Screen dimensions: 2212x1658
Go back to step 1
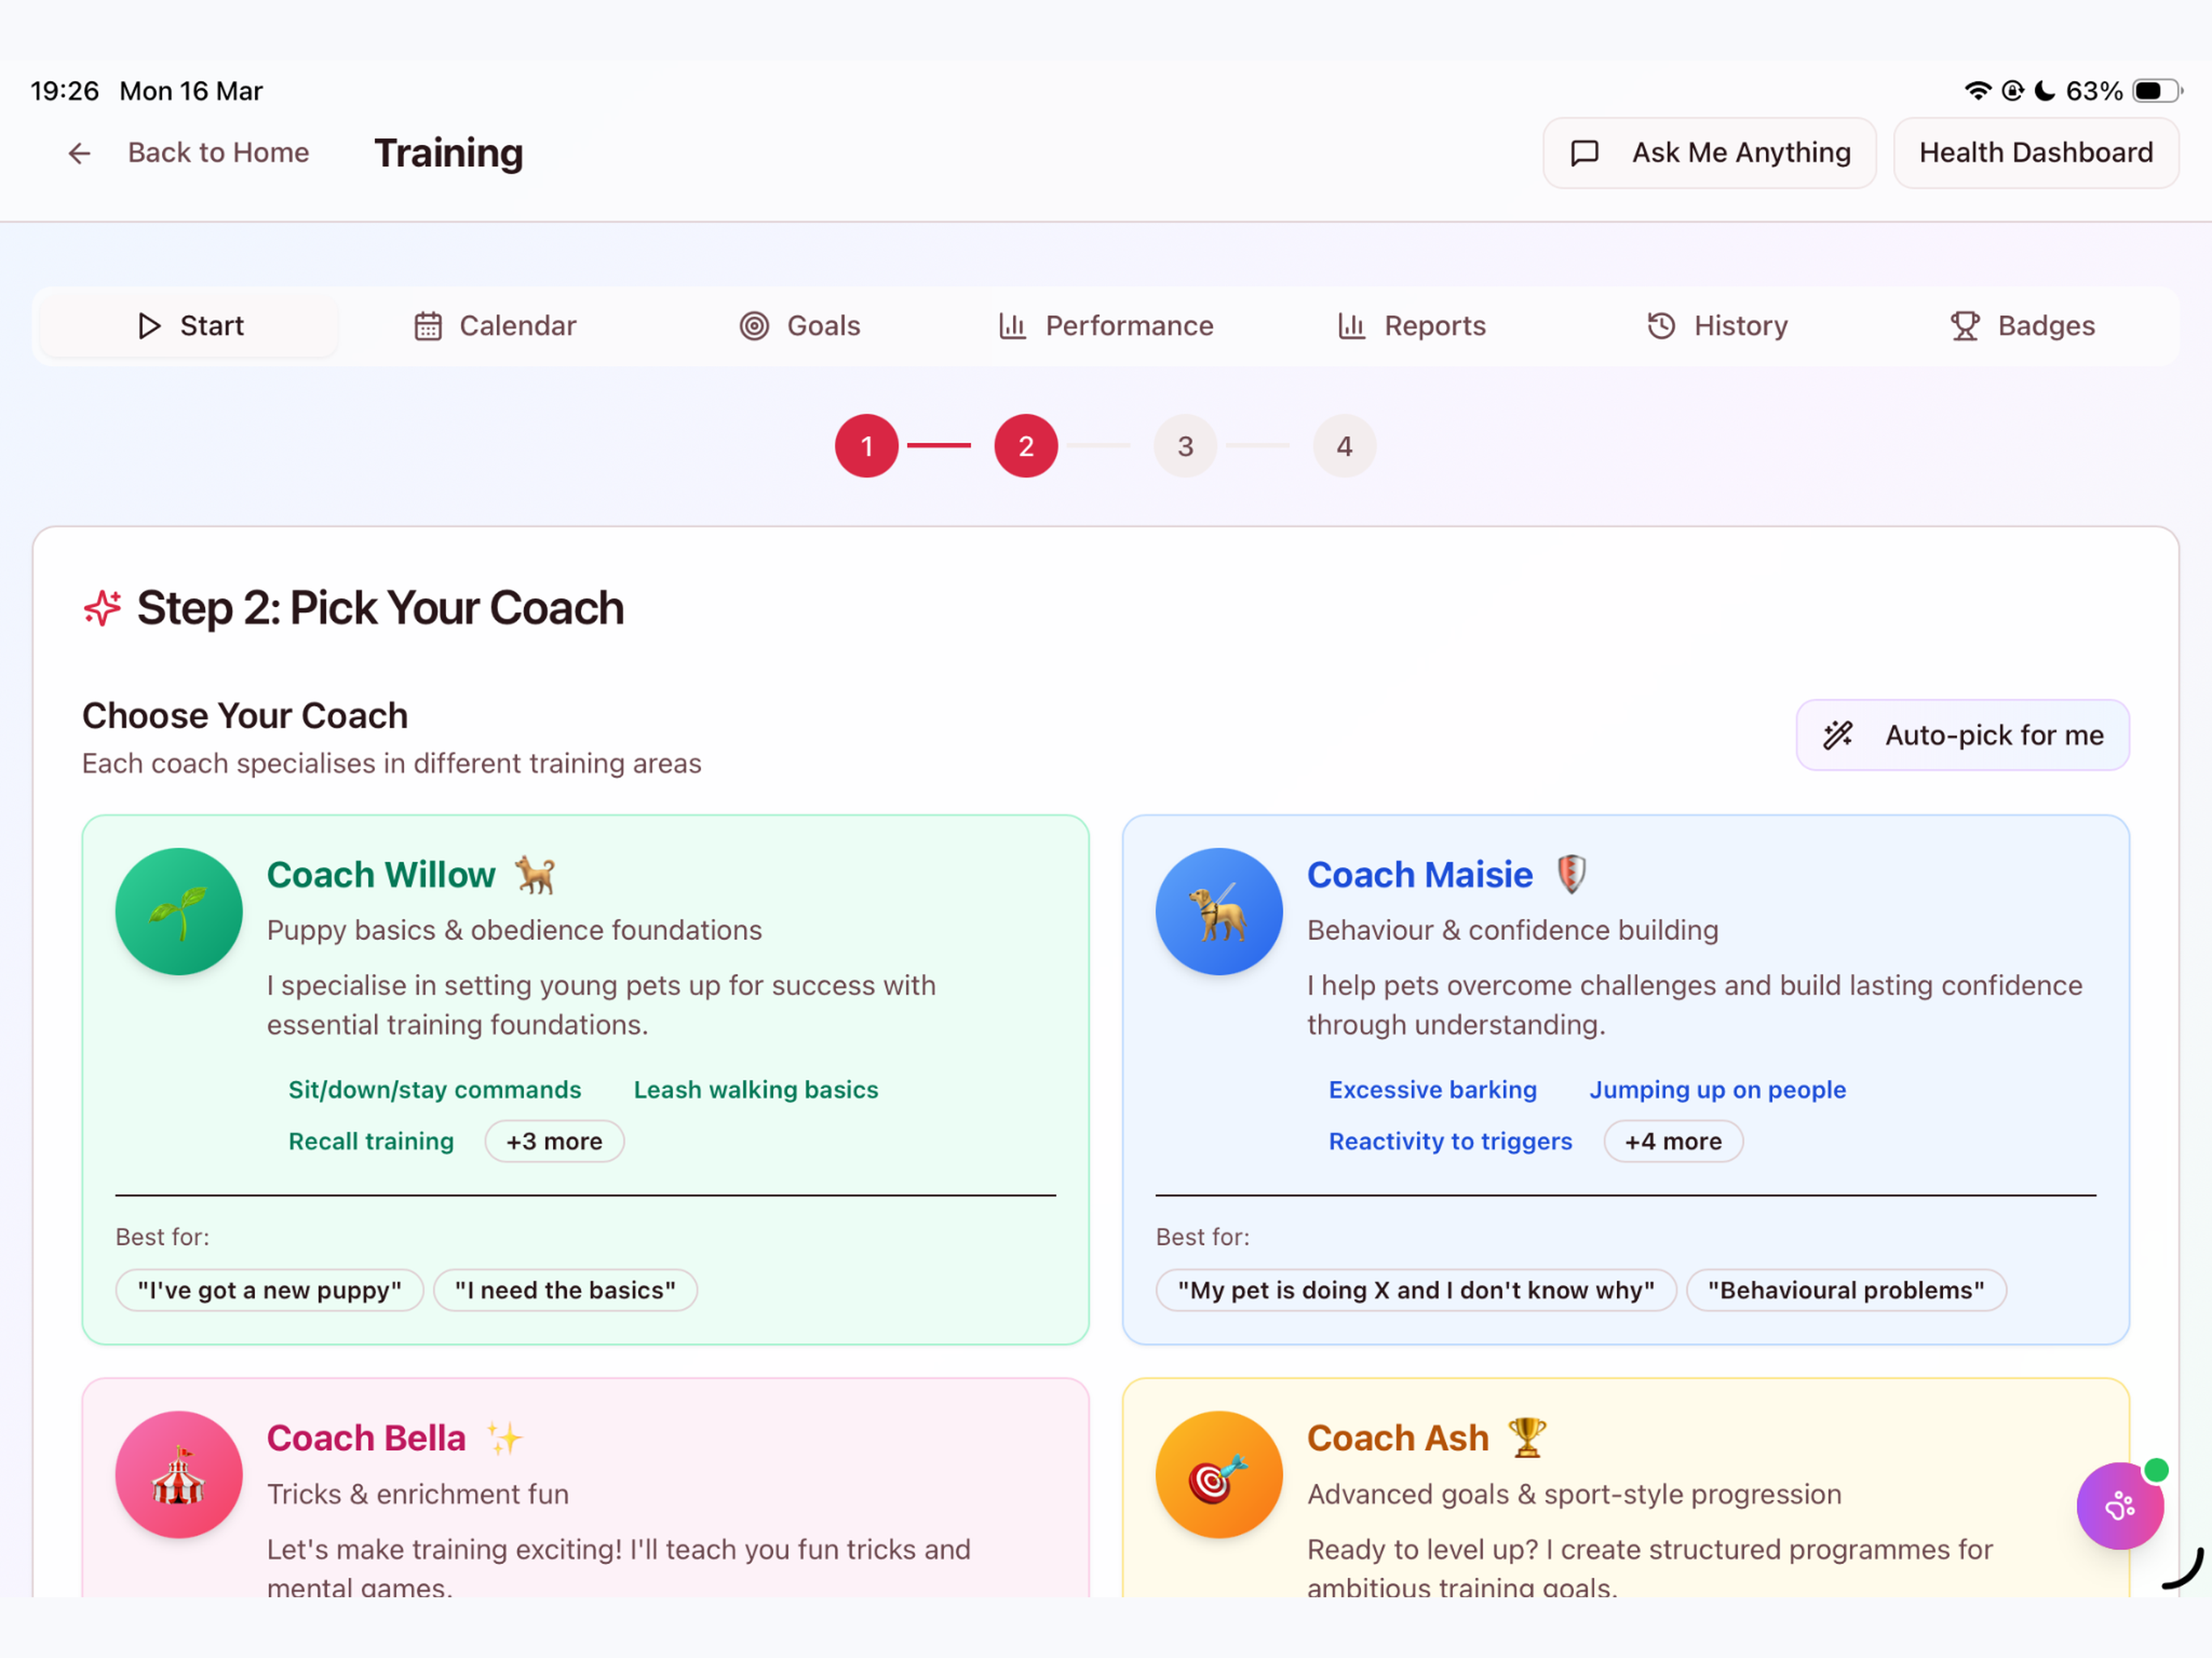click(x=866, y=446)
